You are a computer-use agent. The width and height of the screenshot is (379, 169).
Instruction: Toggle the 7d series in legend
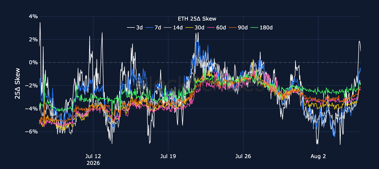pos(153,27)
